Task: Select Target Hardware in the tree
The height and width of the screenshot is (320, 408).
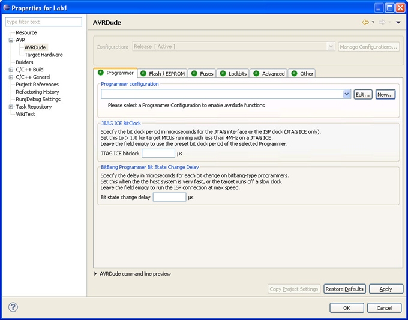Action: [43, 55]
